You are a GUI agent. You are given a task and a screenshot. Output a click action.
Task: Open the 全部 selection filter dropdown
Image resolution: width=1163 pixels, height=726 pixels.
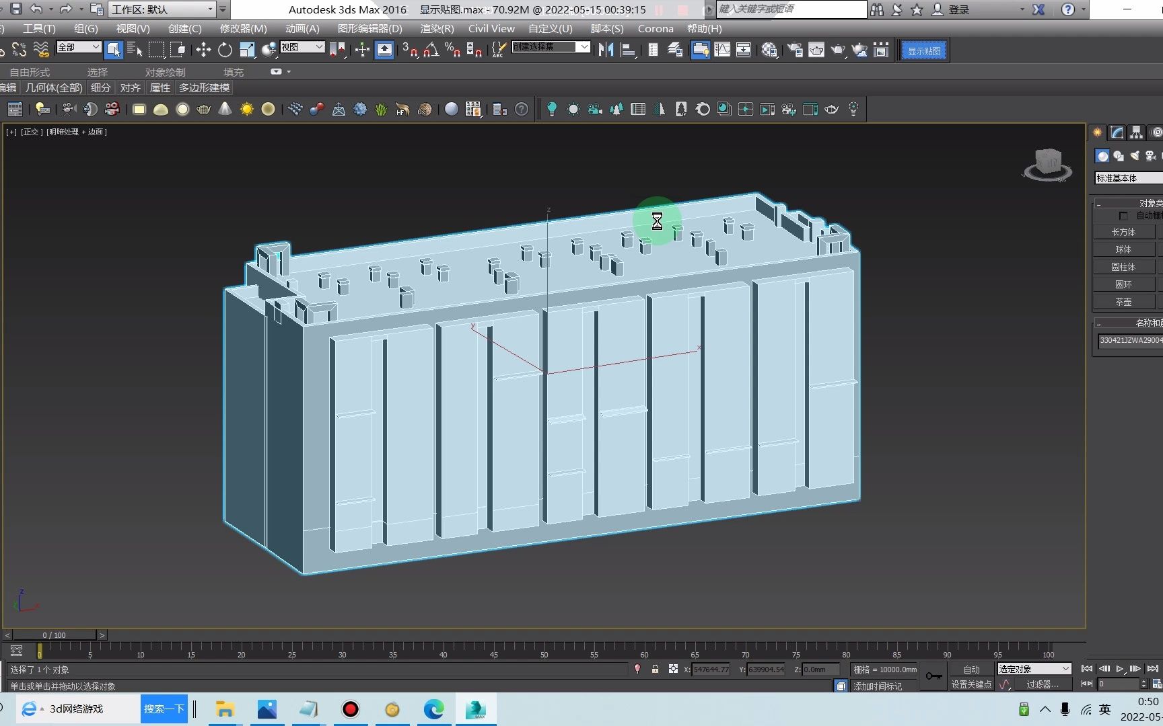pos(79,47)
